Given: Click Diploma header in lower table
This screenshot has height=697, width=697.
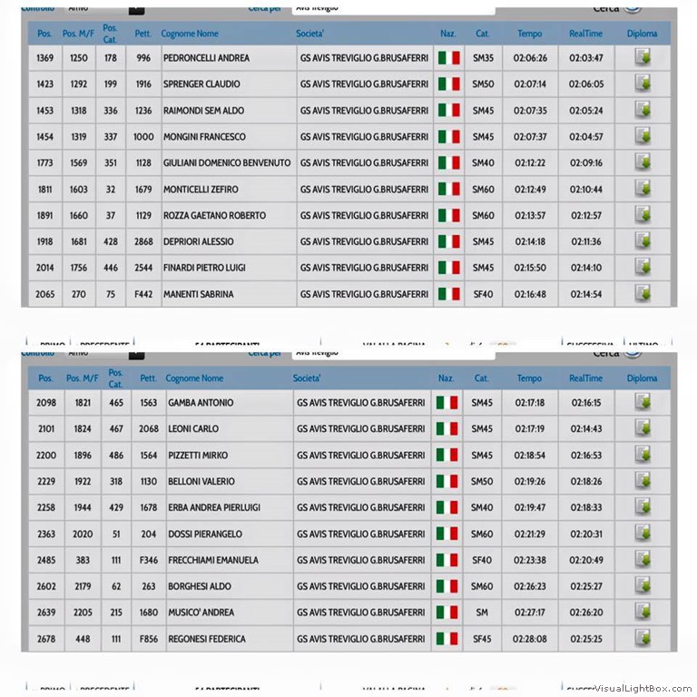Looking at the screenshot, I should 642,378.
